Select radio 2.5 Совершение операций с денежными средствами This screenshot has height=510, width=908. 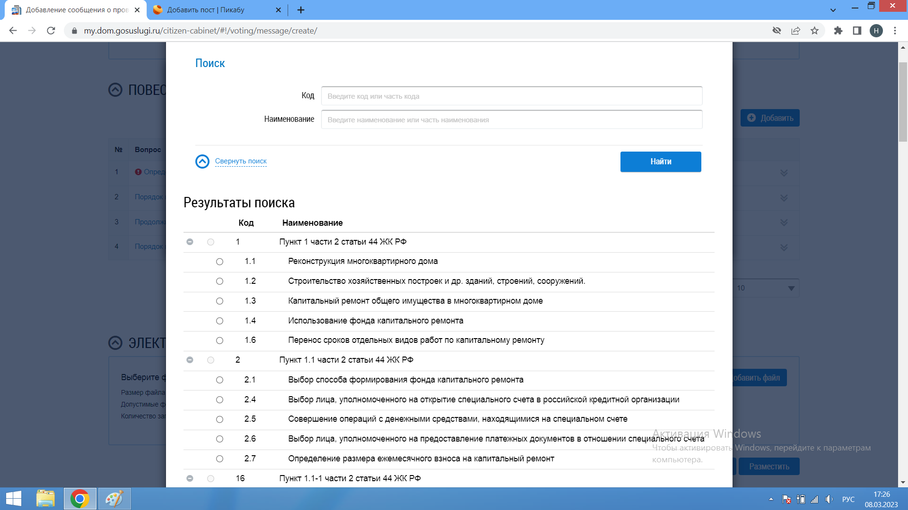tap(219, 419)
